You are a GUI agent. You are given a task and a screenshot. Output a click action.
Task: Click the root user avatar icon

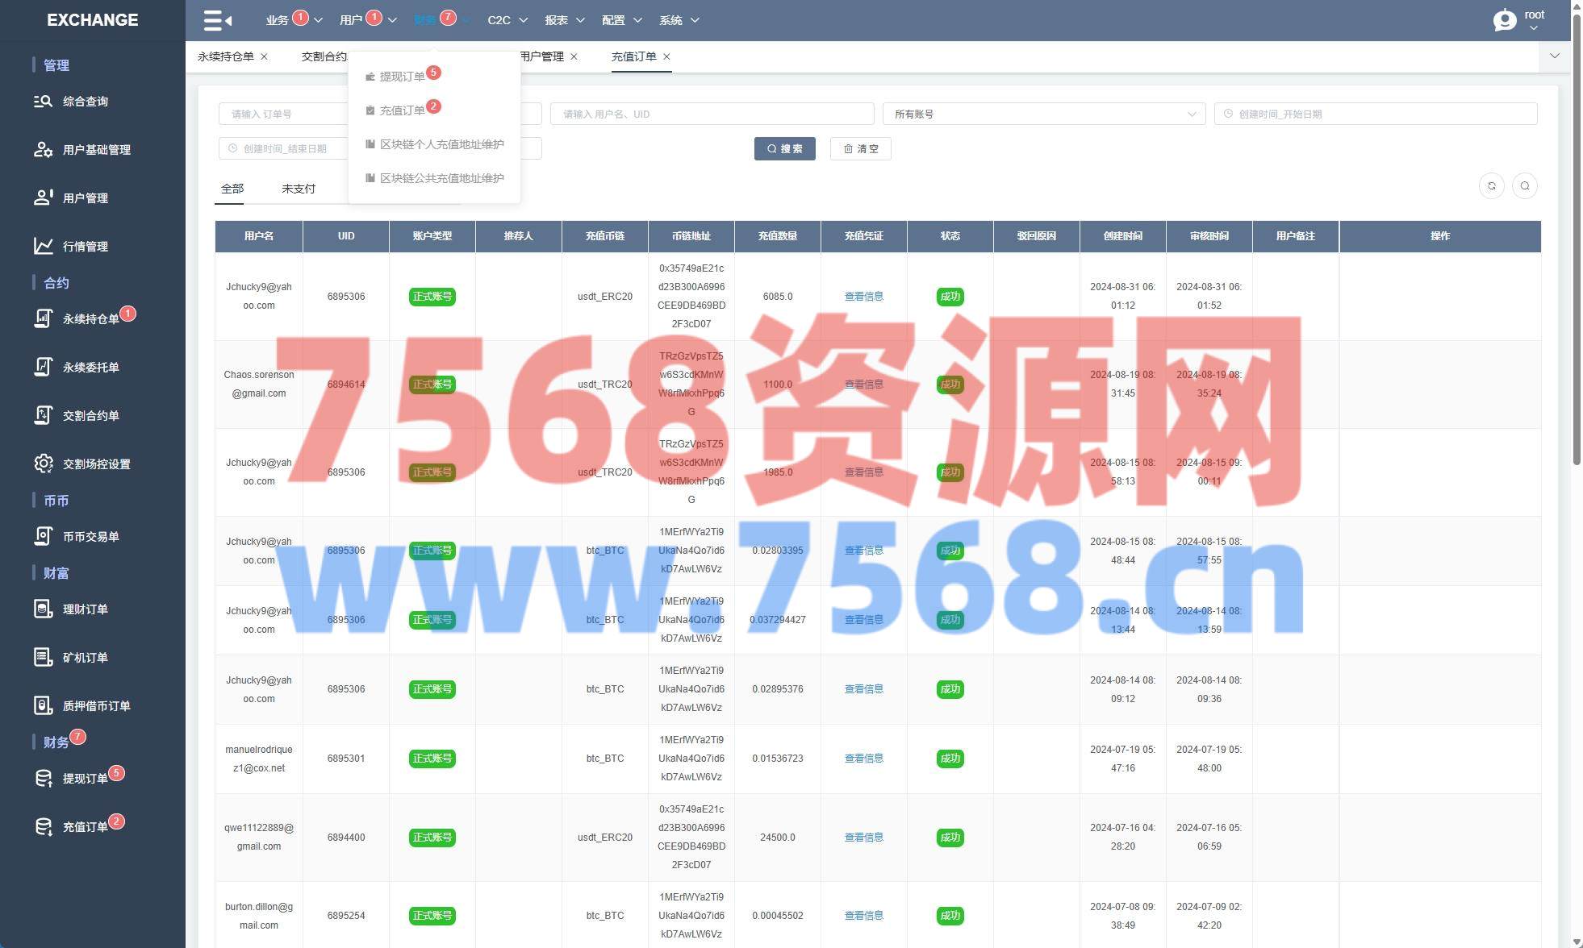tap(1505, 20)
